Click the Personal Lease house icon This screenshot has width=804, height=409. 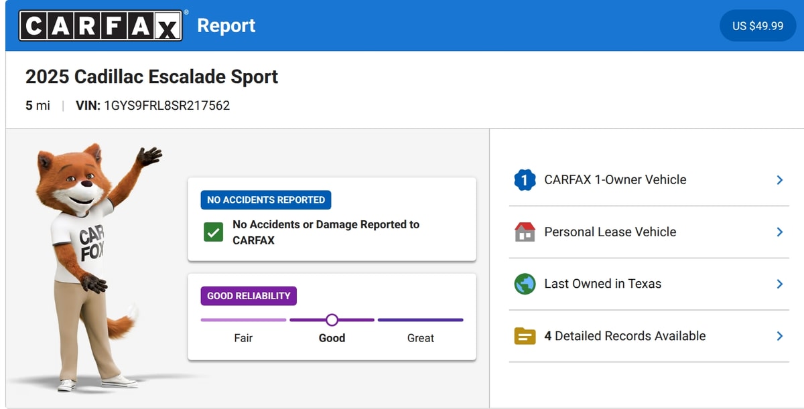[525, 232]
